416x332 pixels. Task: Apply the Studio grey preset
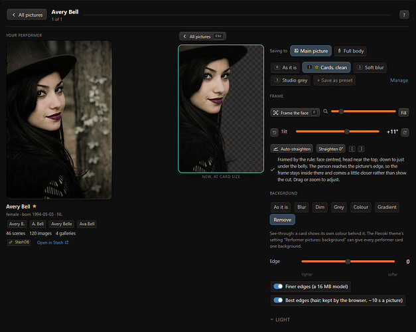(291, 80)
